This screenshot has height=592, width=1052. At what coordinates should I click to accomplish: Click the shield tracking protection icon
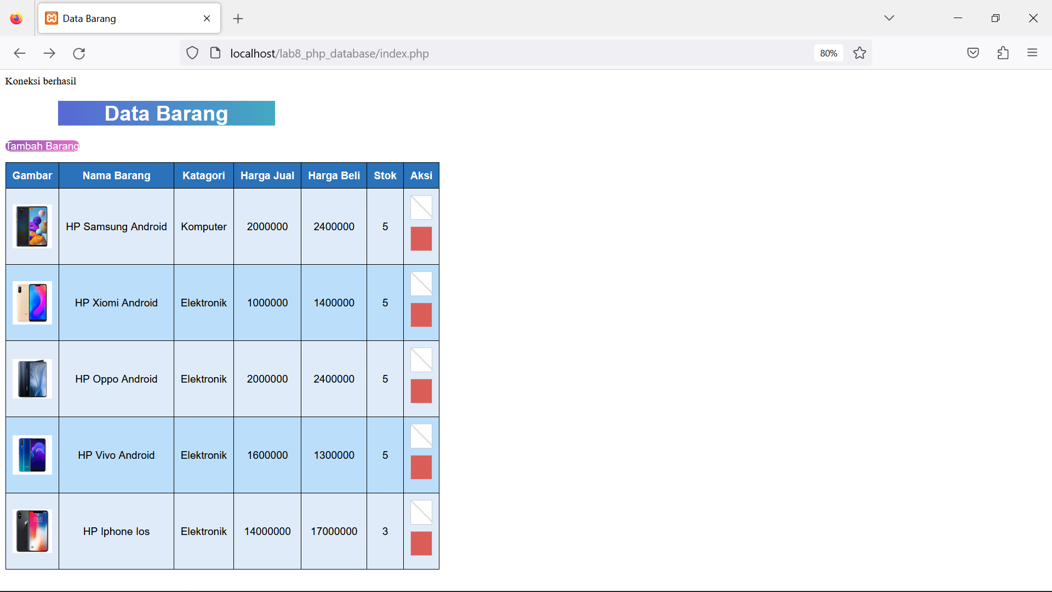(192, 53)
